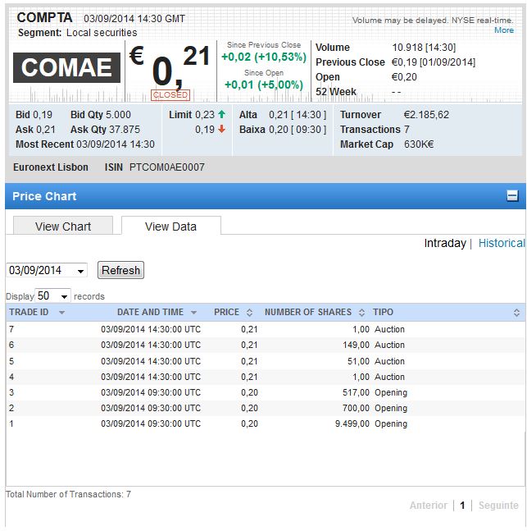Viewport: 527px width, 531px height.
Task: Click the red lower limit arrow
Action: pyautogui.click(x=221, y=129)
